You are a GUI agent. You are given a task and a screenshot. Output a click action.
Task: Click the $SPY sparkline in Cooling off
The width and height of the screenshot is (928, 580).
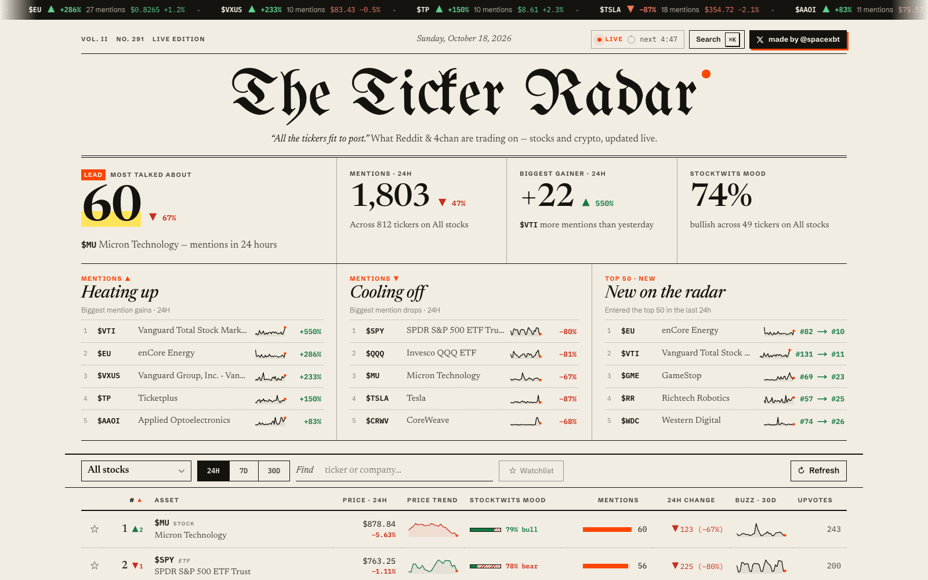pos(526,331)
